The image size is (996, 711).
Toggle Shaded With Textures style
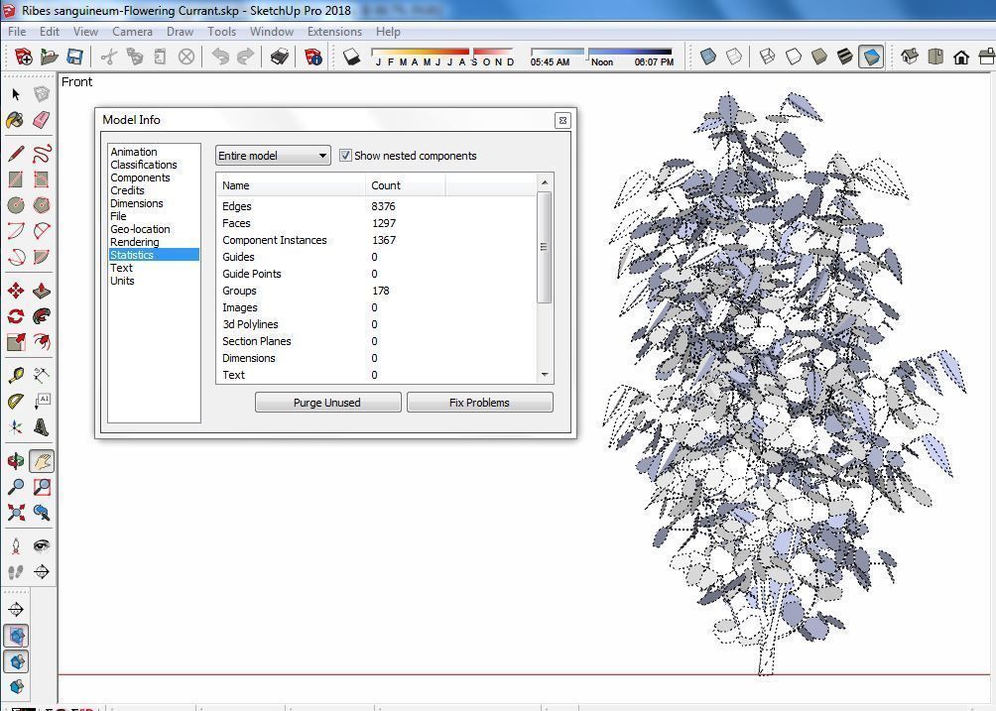point(845,58)
